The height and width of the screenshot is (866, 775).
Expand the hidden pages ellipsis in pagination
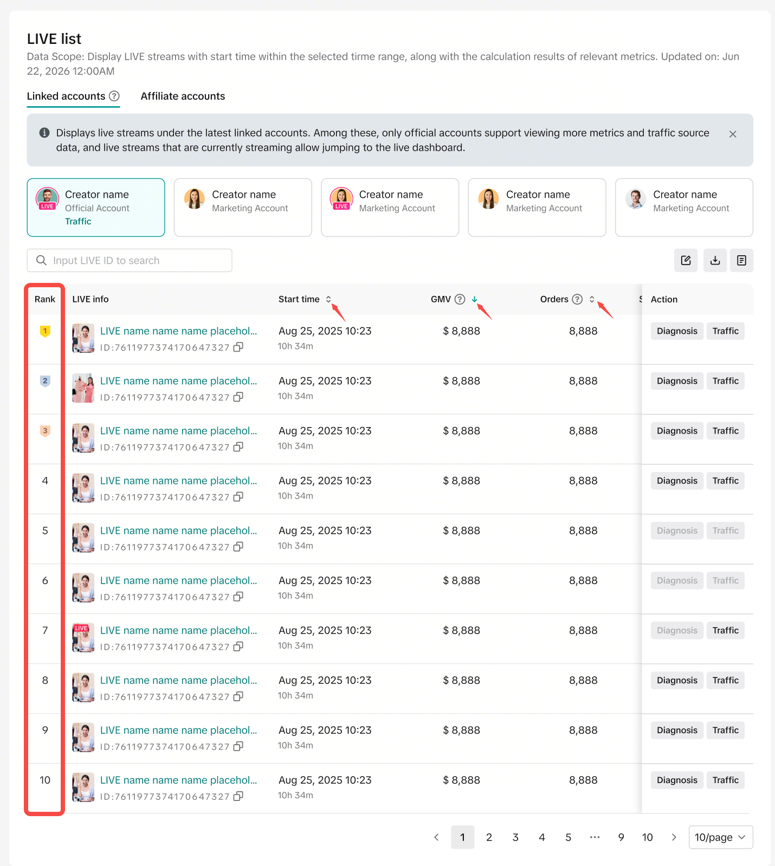[x=595, y=837]
